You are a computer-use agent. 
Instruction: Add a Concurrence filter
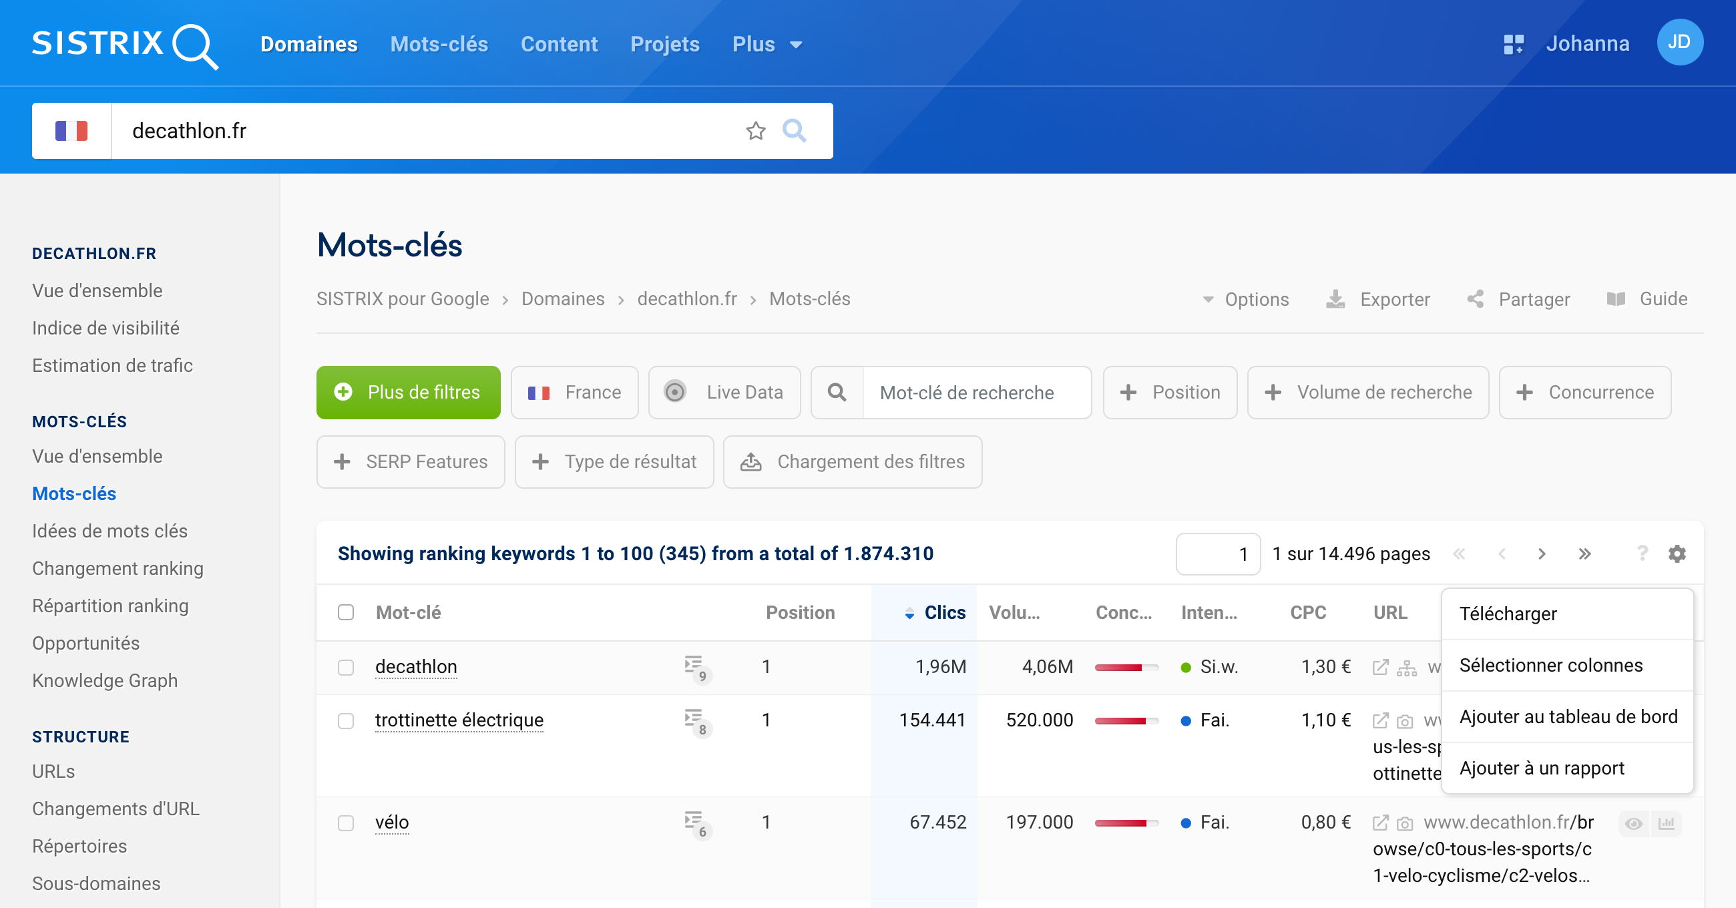pos(1584,393)
